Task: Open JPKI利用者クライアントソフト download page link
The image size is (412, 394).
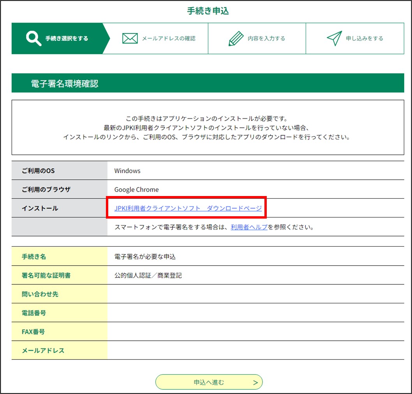Action: pos(188,208)
